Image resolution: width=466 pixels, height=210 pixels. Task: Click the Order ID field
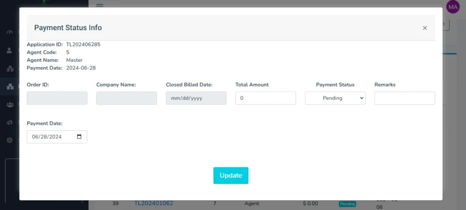(57, 98)
